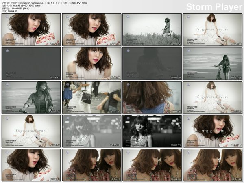Click the dim frame stamped 00:01:39

click(x=152, y=63)
